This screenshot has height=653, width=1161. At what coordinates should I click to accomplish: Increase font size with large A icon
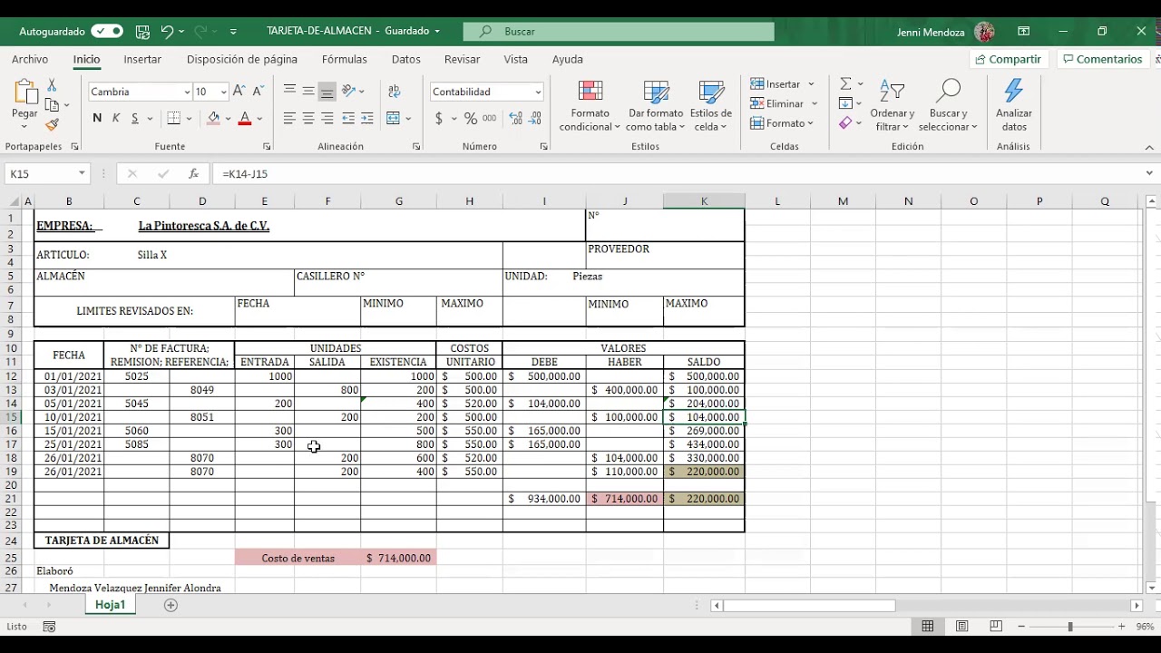tap(239, 92)
